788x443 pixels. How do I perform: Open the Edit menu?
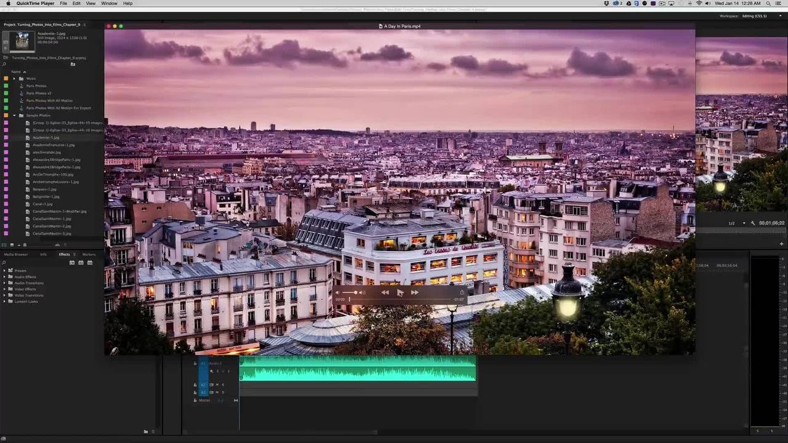pyautogui.click(x=76, y=4)
